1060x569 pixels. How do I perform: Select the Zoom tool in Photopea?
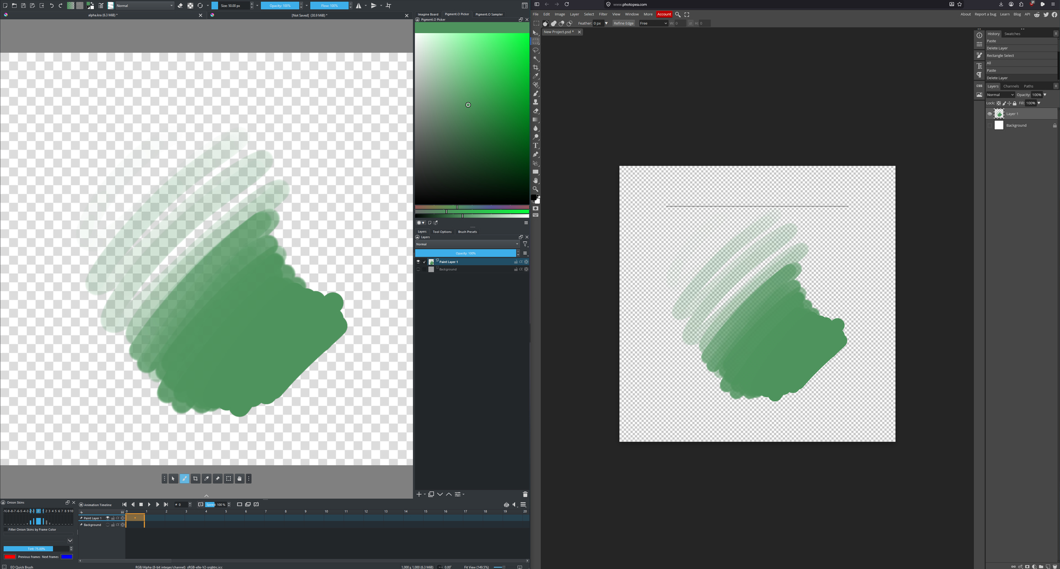536,189
